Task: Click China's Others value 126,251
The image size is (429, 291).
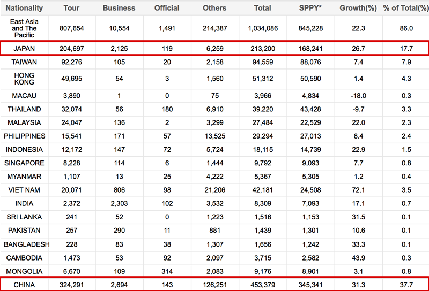Action: [x=215, y=285]
